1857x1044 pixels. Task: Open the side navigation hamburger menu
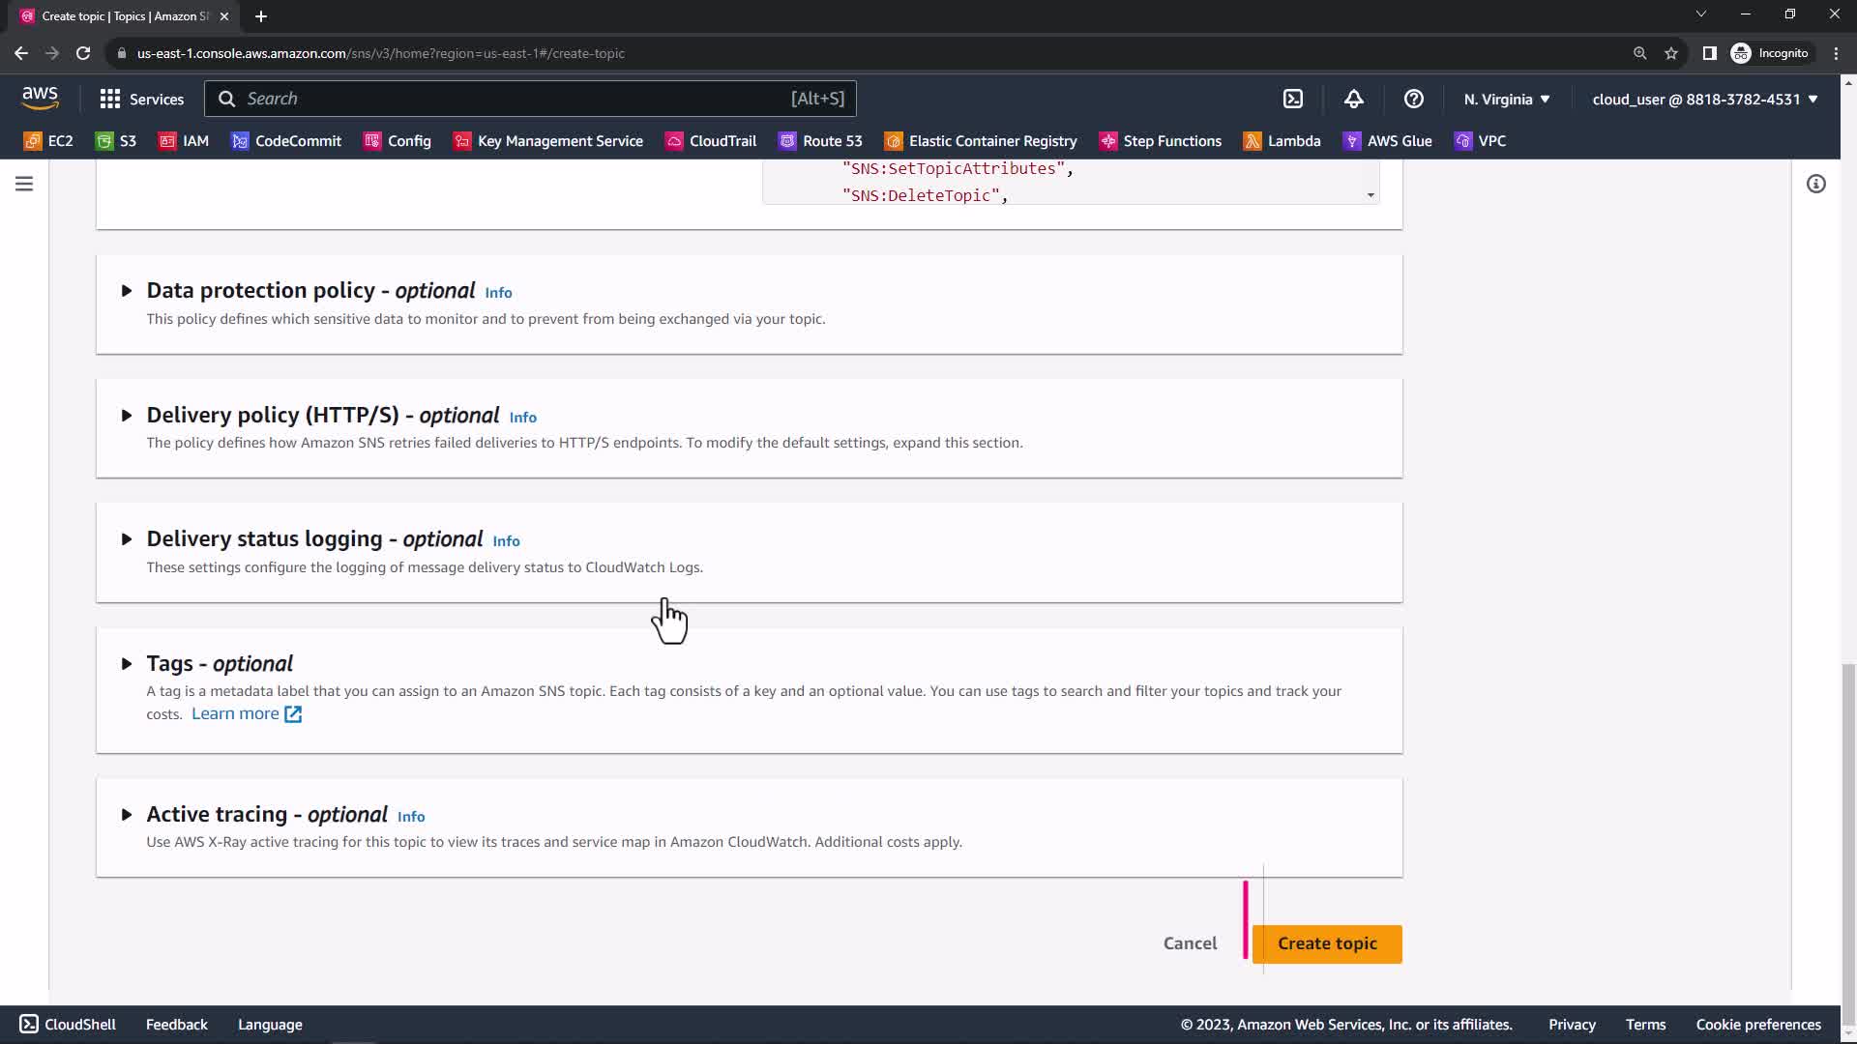pyautogui.click(x=24, y=184)
